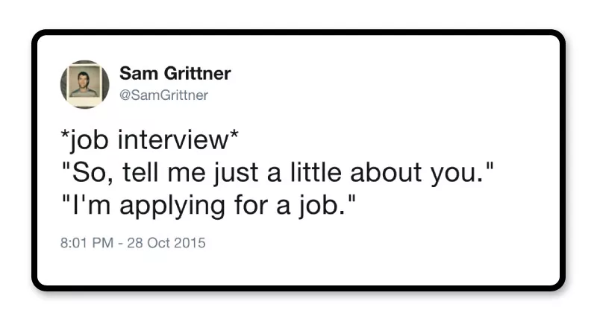Click the 8:01 PM timestamp
Viewport: 597px width, 316px height.
tap(86, 243)
